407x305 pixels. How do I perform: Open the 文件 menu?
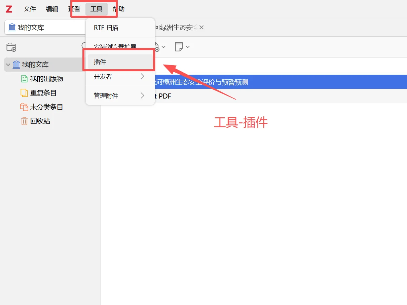point(30,9)
